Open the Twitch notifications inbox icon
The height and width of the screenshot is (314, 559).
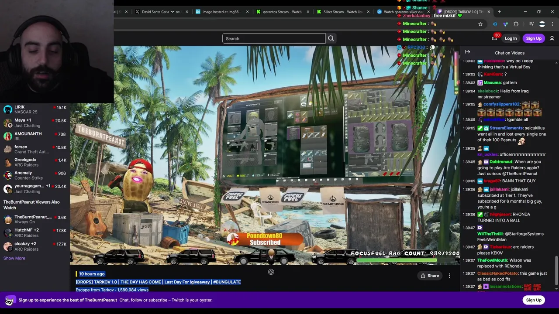point(494,38)
